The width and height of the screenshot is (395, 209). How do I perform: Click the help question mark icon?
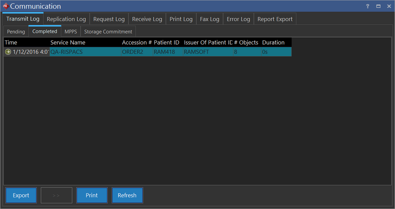368,6
